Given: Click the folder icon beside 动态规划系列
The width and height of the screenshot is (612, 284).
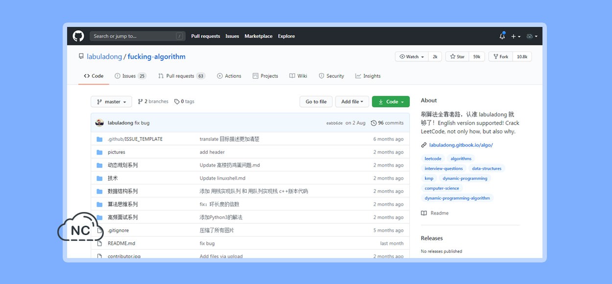Looking at the screenshot, I should pos(99,165).
